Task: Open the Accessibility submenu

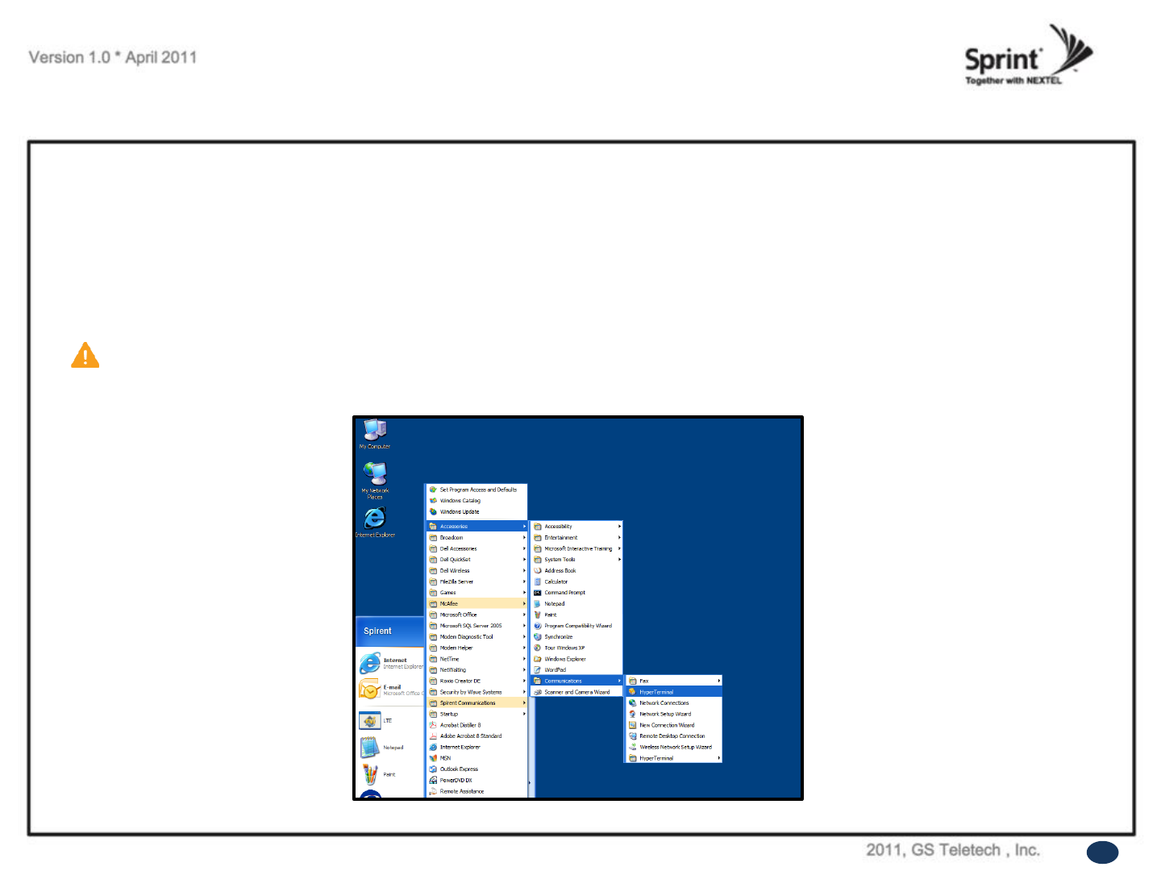Action: [x=577, y=527]
